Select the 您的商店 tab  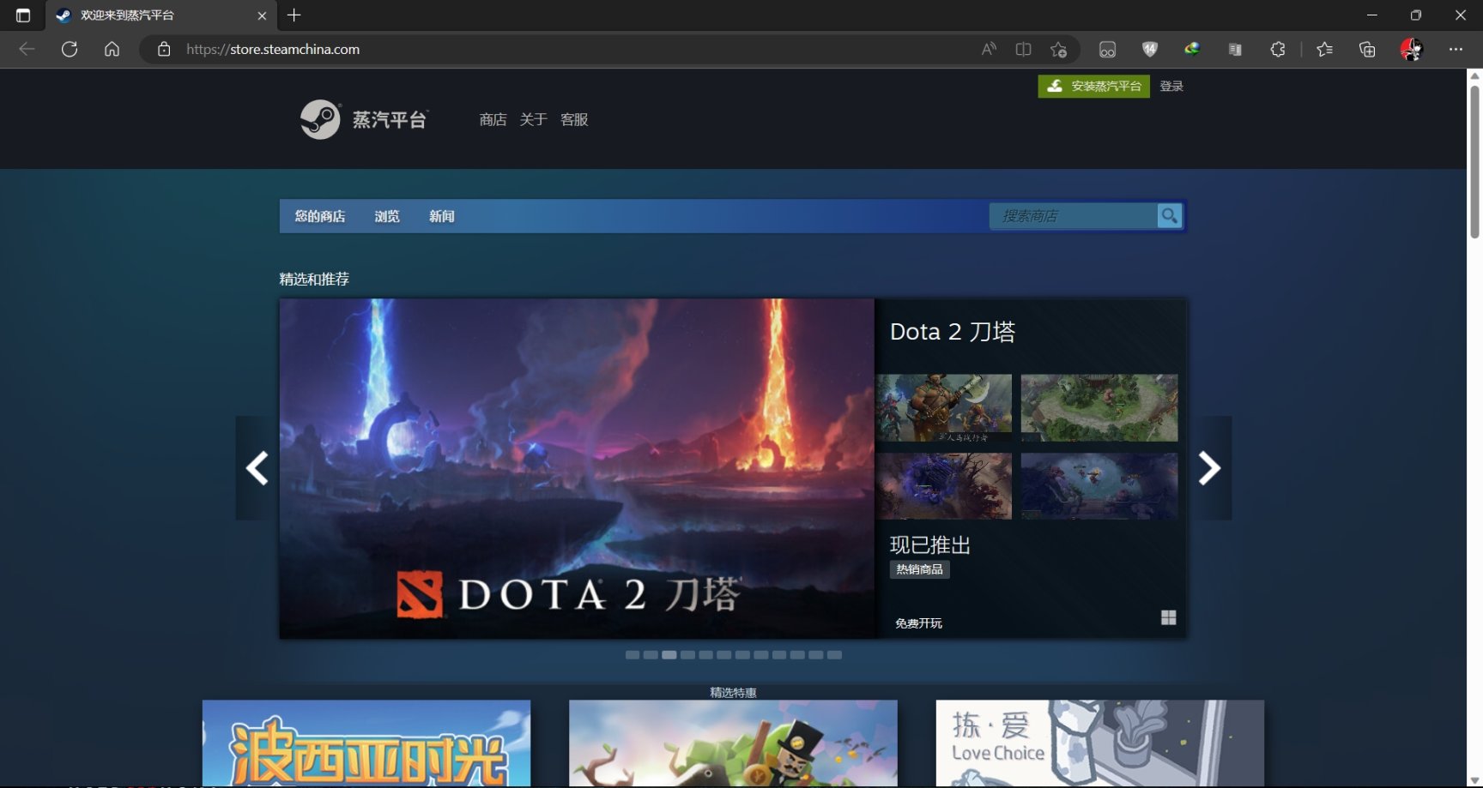320,216
